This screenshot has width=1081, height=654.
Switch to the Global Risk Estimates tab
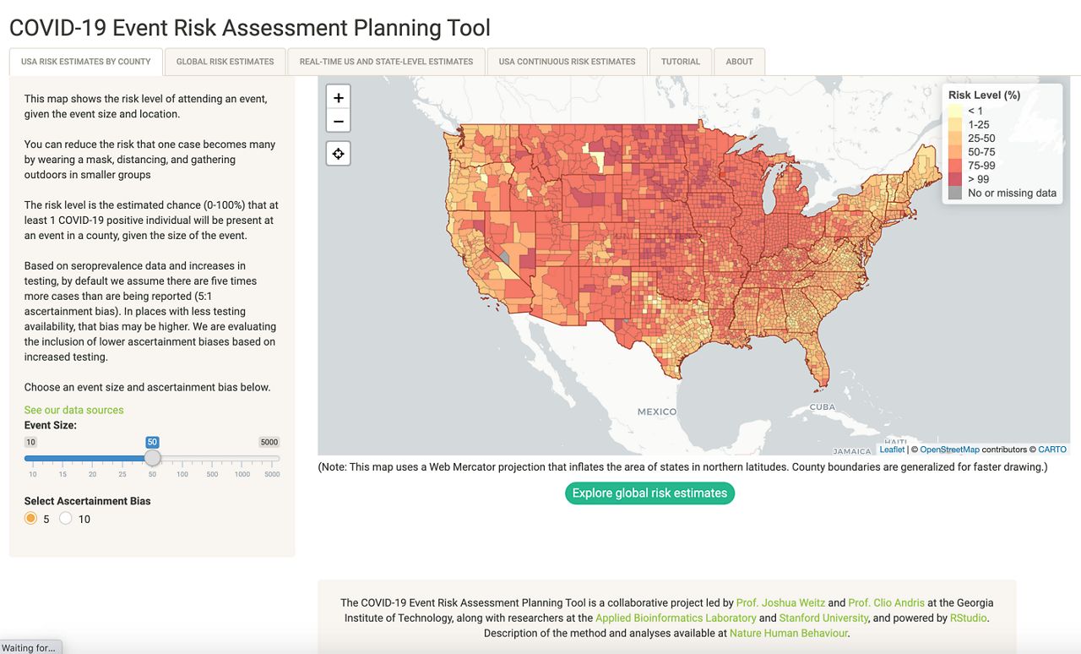(225, 61)
